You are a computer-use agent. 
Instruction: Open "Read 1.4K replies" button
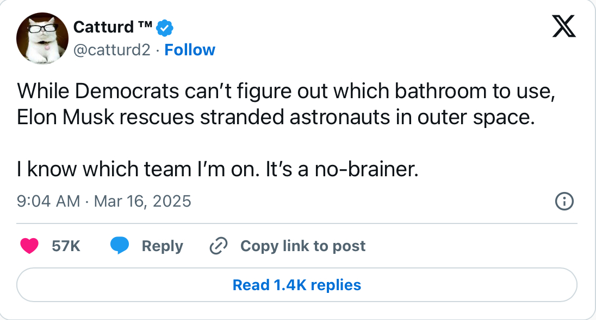pyautogui.click(x=296, y=285)
